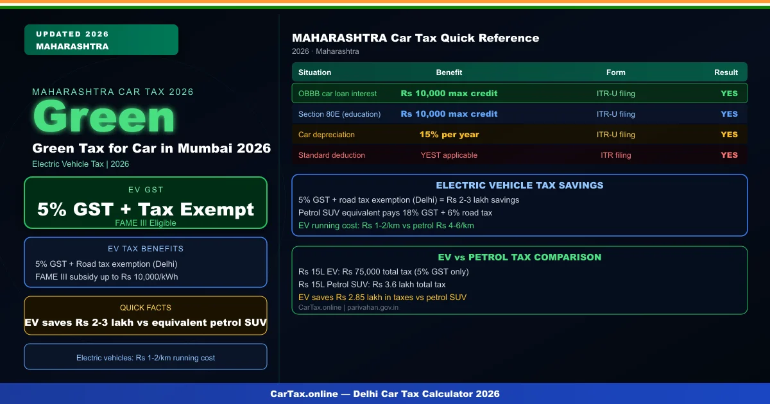Click 'Rs 10,000 max credit' in Section 80E row
Screen dimensions: 770x404
[449, 114]
